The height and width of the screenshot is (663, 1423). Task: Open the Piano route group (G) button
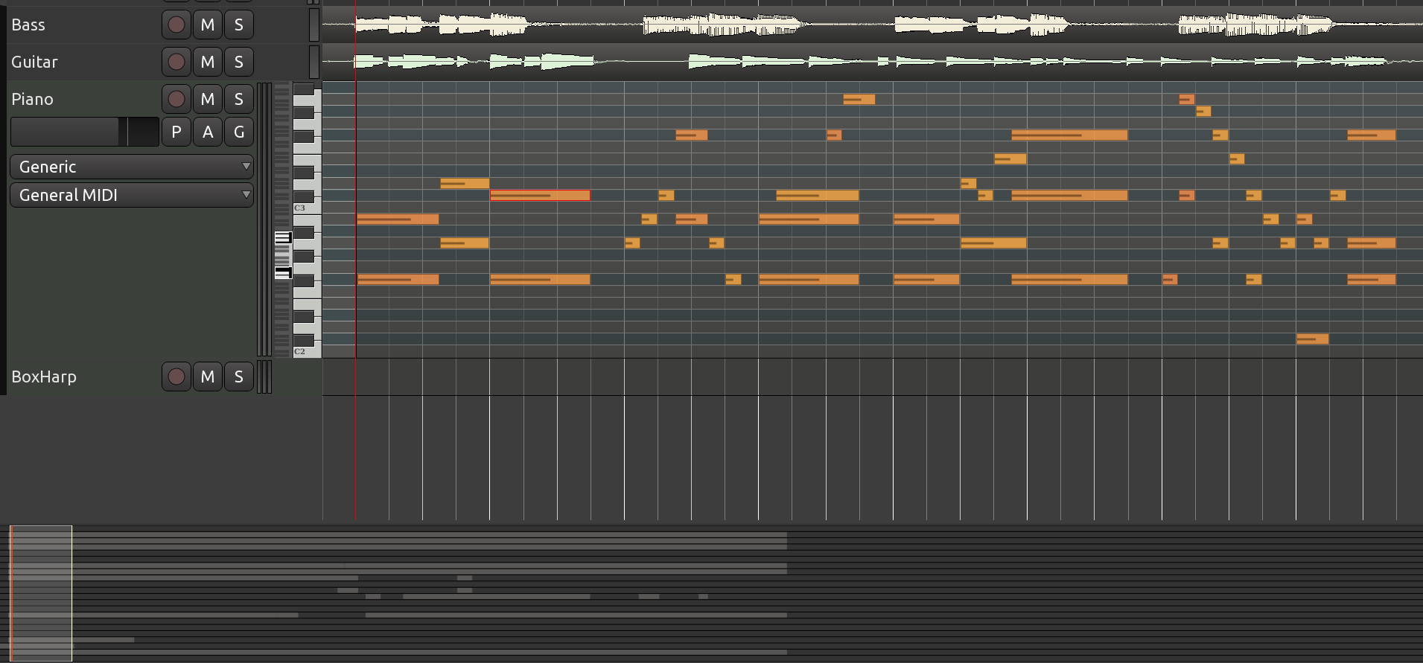239,132
